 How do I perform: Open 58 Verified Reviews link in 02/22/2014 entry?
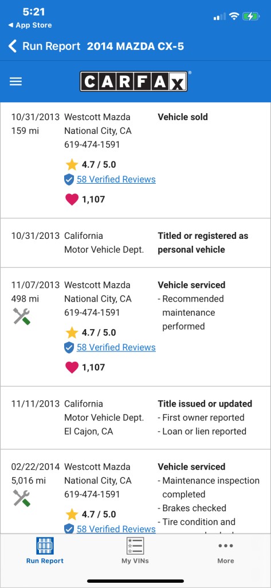tap(116, 529)
